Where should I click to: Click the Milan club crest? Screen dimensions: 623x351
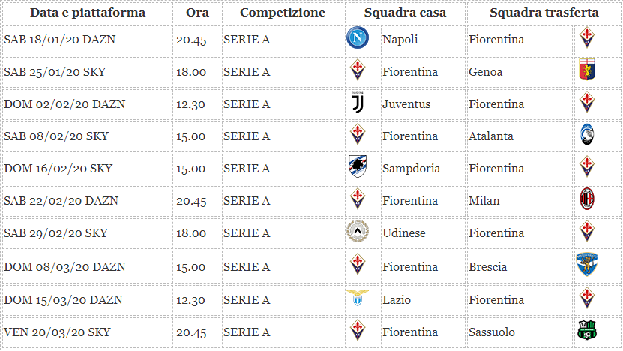pos(587,199)
